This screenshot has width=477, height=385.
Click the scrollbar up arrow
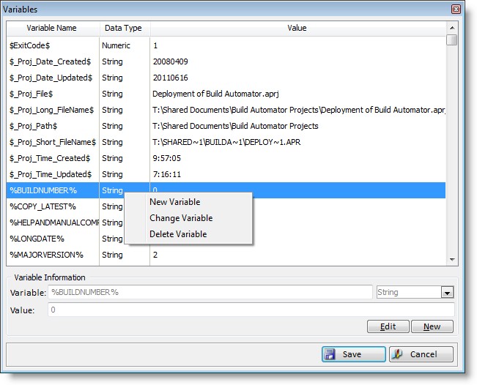452,28
